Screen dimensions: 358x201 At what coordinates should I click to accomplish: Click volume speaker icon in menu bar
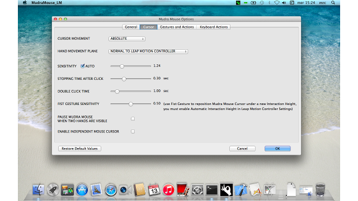point(284,3)
